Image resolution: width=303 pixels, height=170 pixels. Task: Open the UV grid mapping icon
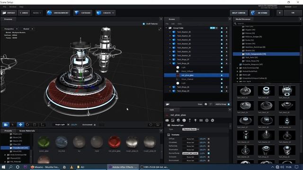tap(201, 120)
